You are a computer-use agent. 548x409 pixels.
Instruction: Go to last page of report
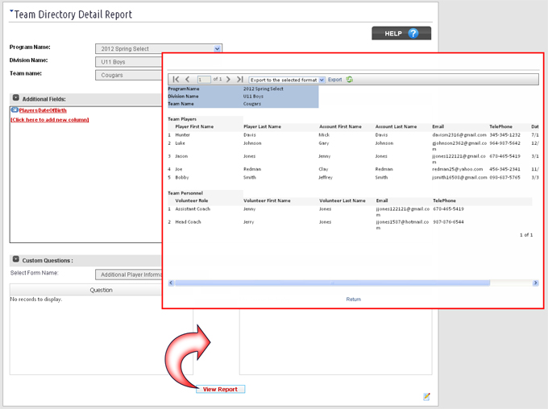point(240,79)
